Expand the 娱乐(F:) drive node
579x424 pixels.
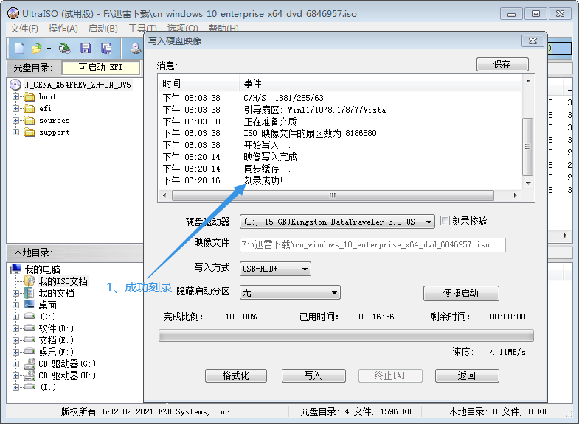[x=15, y=352]
